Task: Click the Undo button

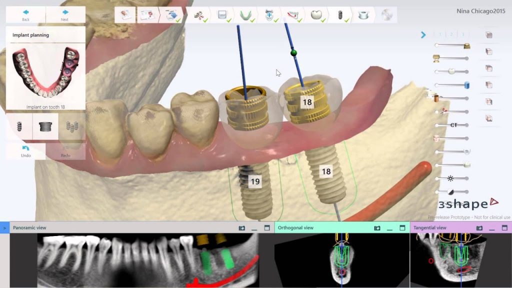Action: pos(26,151)
